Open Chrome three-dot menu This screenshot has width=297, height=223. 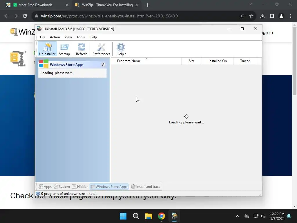291,16
